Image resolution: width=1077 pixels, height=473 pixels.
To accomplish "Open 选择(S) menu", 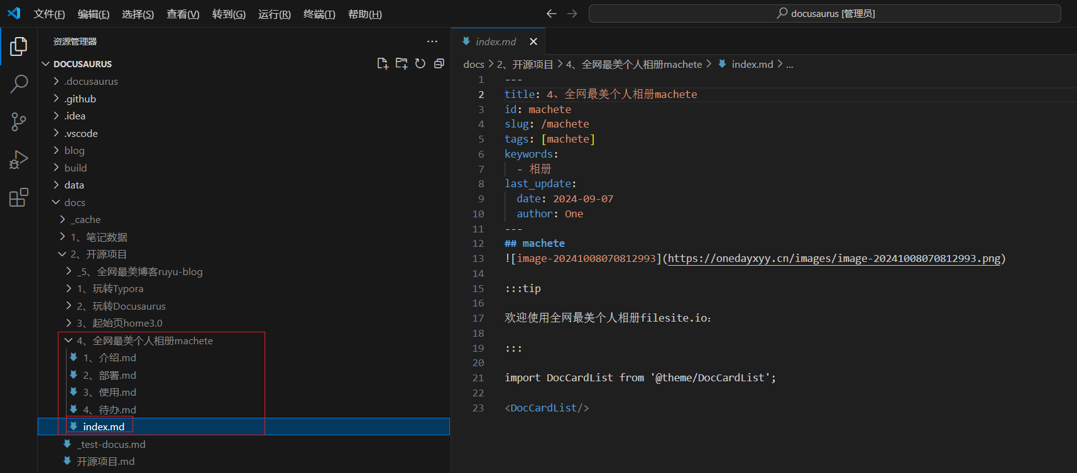I will 138,14.
